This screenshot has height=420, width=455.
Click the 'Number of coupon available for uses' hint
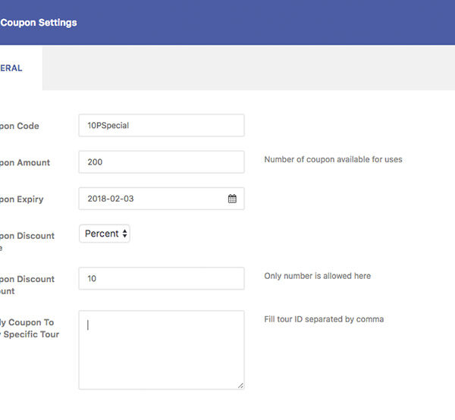[333, 159]
